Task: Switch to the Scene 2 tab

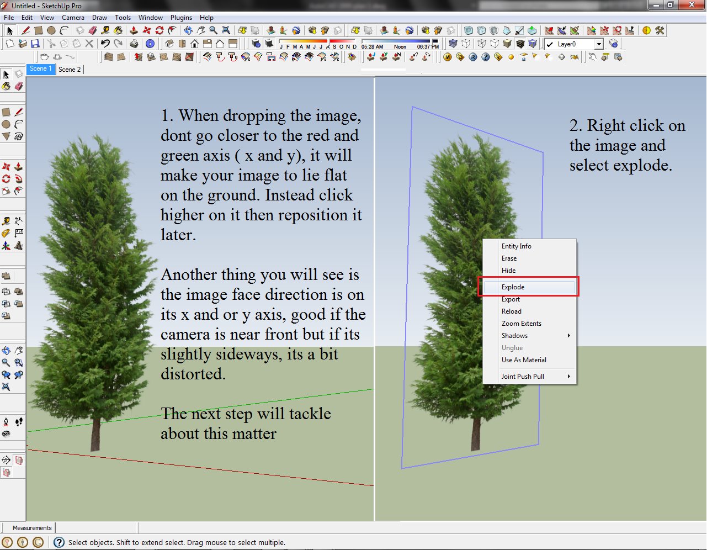Action: [70, 70]
